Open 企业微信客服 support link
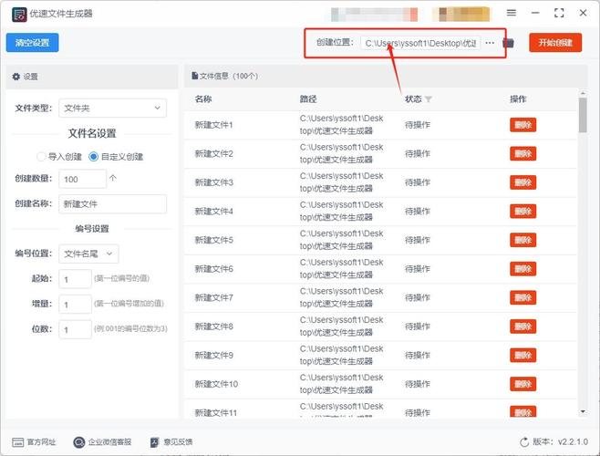 click(102, 442)
